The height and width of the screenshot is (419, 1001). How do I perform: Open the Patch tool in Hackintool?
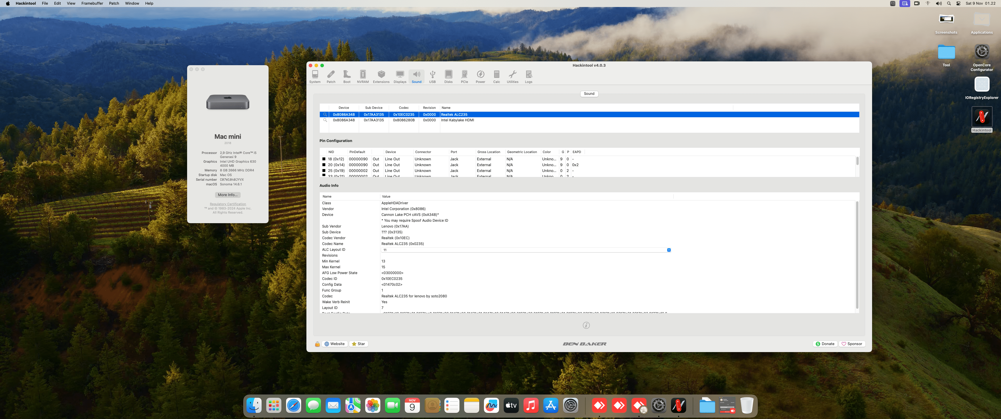tap(331, 77)
